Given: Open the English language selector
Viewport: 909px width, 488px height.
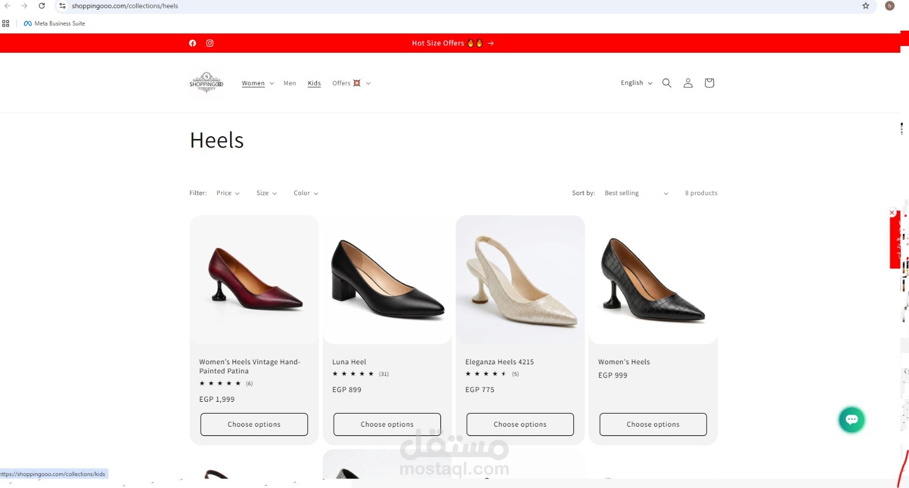Looking at the screenshot, I should pyautogui.click(x=636, y=83).
